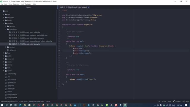
Task: Collapse the database folder arrow
Action: coord(4,23)
